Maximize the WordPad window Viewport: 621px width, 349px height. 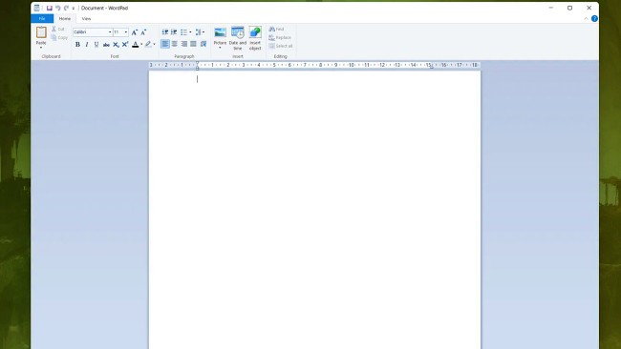570,8
